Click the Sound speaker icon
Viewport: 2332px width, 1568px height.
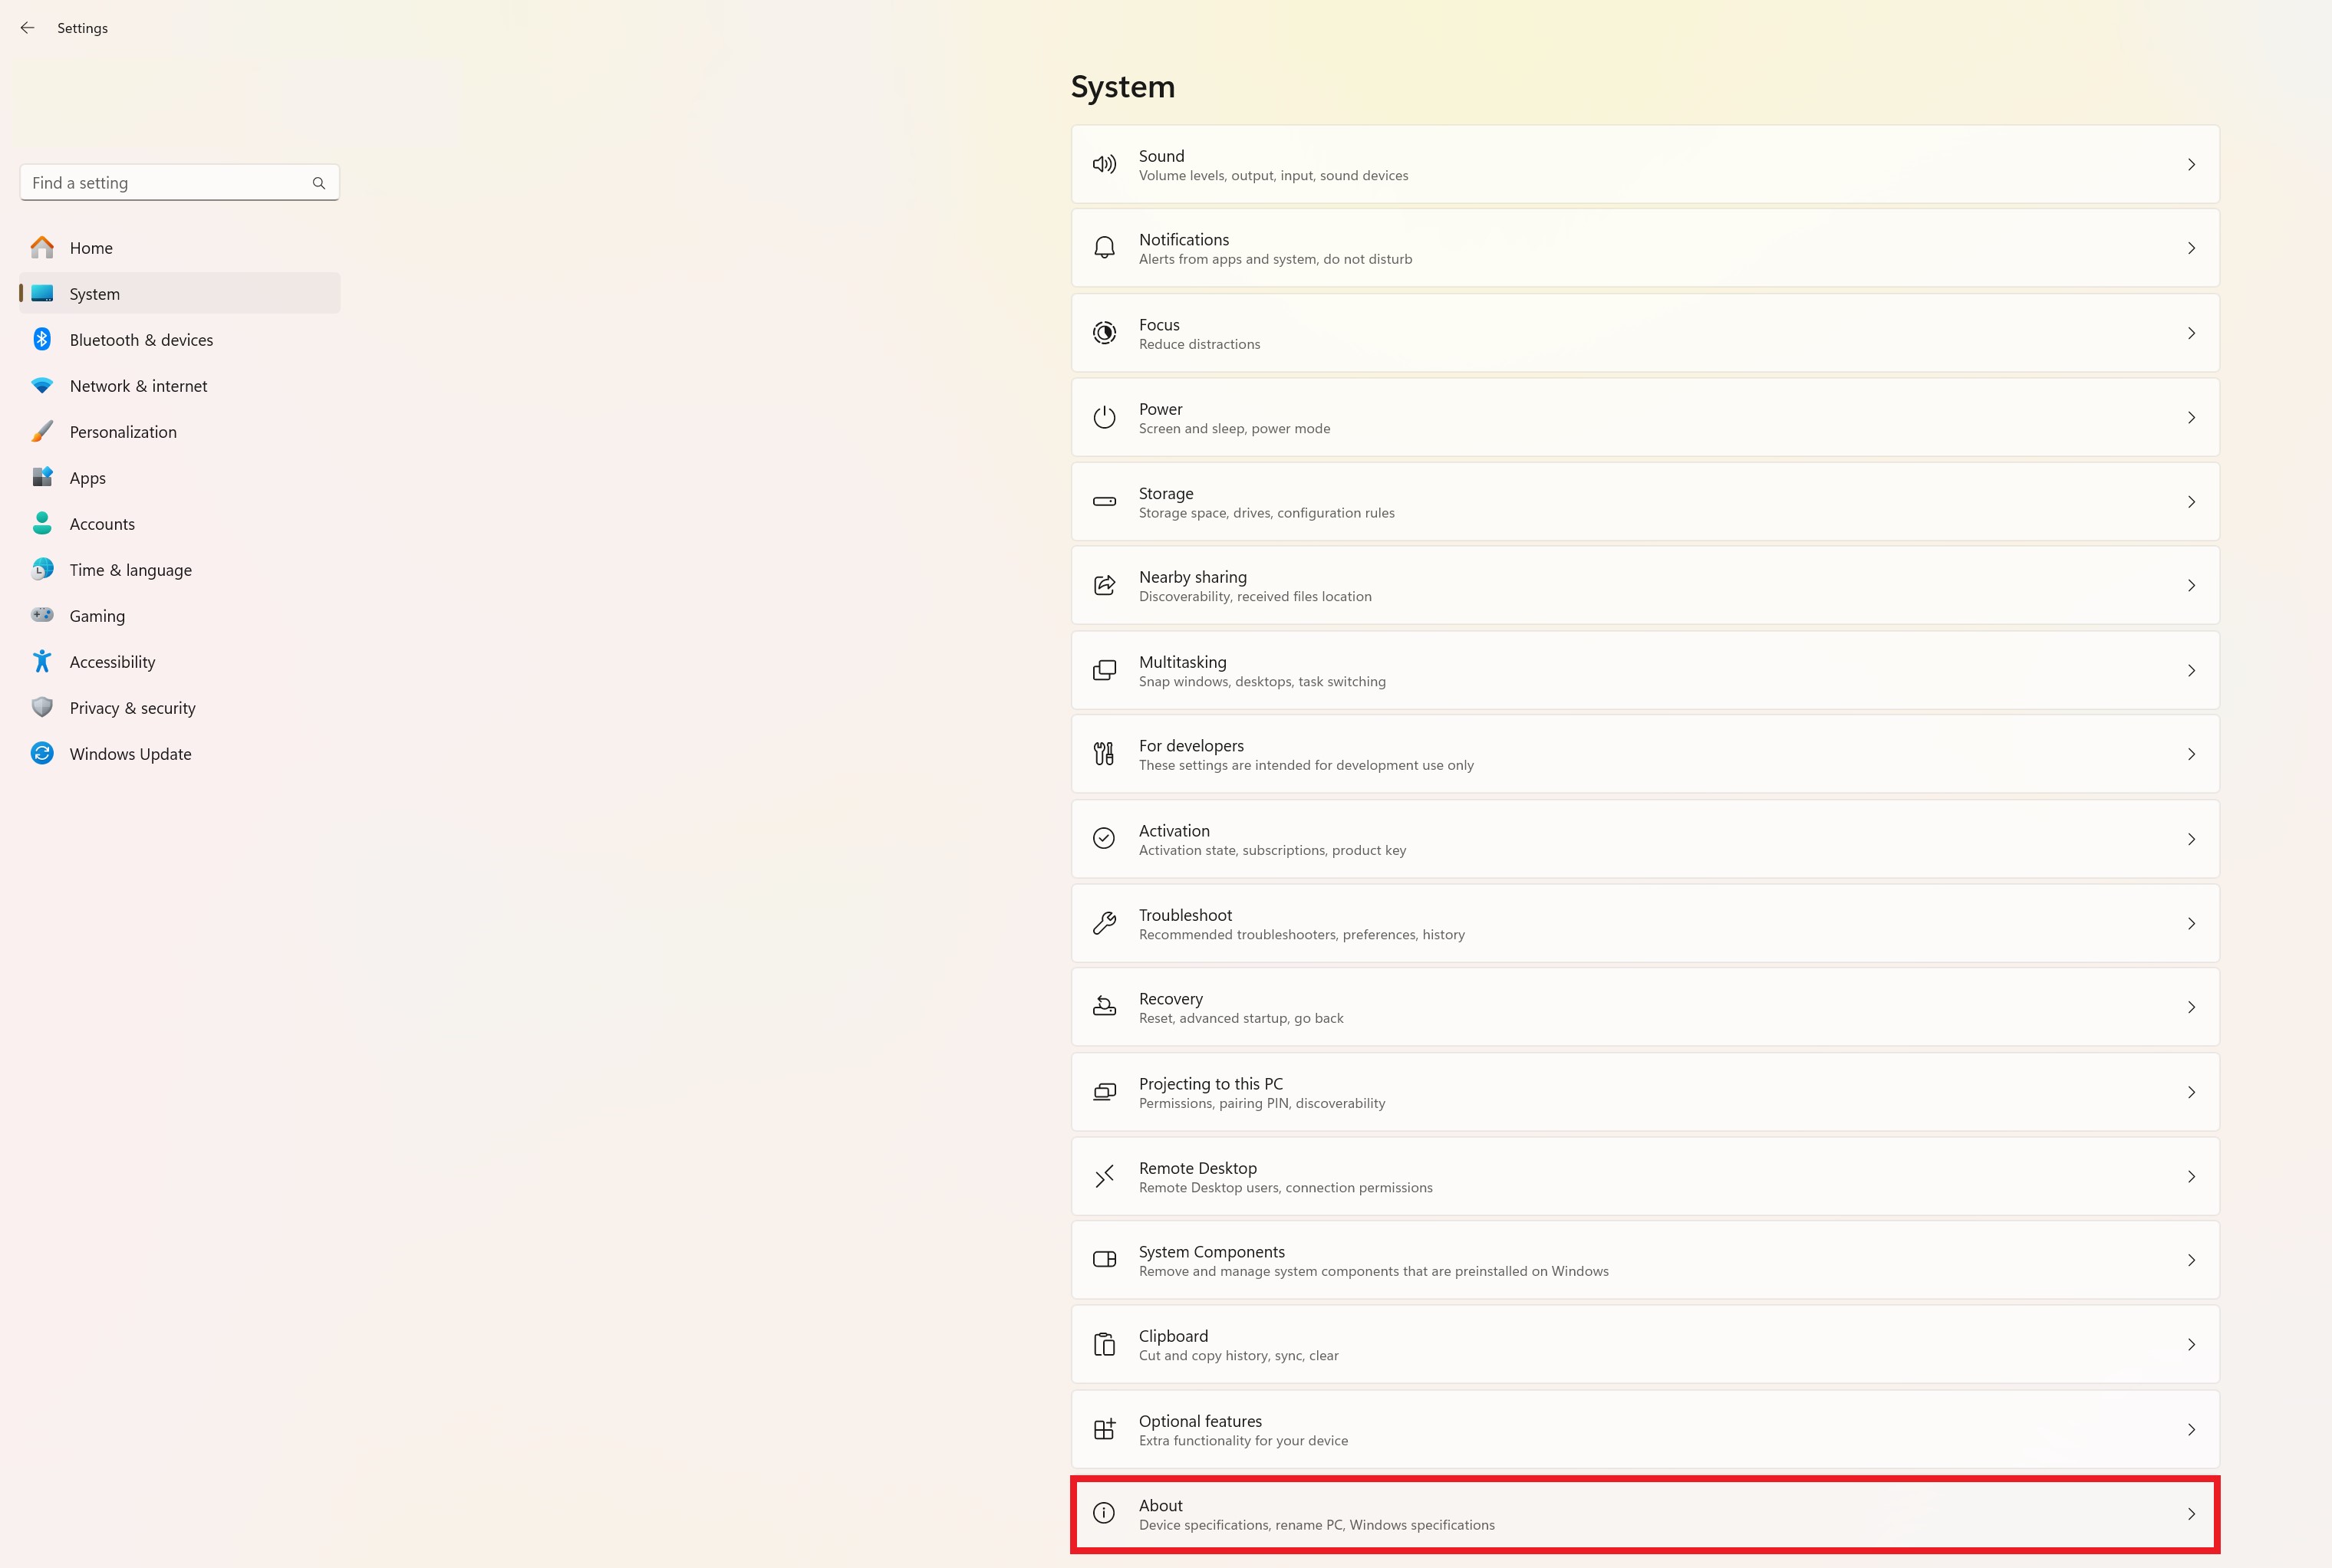pyautogui.click(x=1103, y=165)
